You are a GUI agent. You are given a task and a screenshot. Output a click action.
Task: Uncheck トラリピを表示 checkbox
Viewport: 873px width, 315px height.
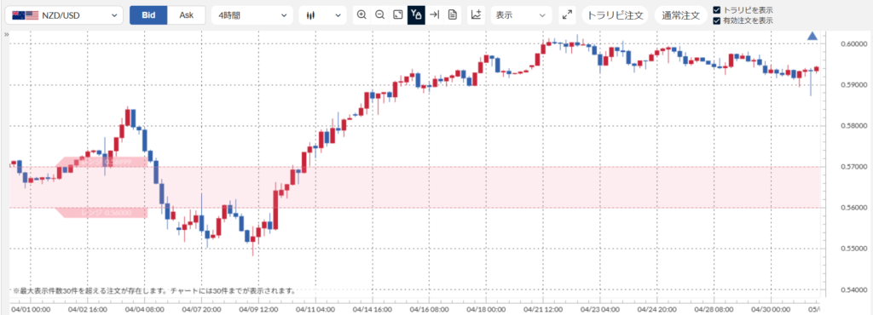[716, 10]
